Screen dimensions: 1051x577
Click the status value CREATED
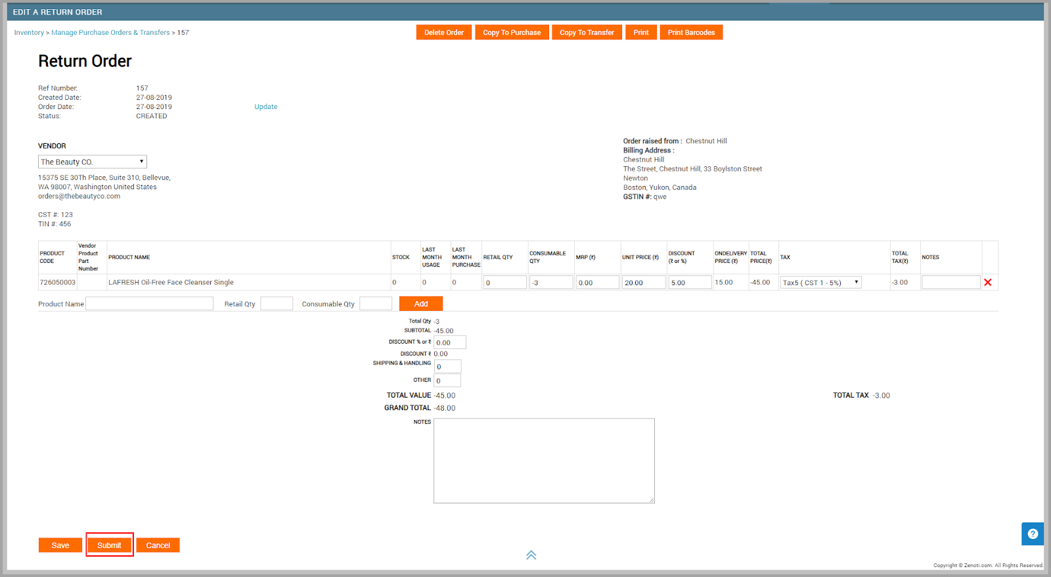point(152,116)
